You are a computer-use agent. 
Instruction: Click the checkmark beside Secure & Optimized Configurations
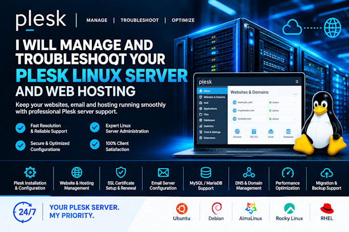tap(21, 145)
